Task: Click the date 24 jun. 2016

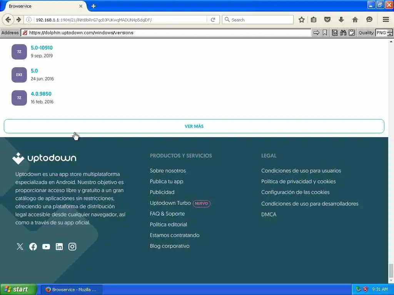Action: click(42, 79)
